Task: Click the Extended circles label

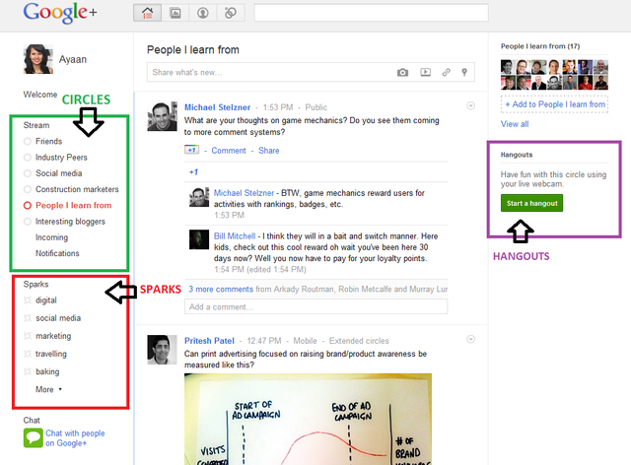Action: pos(359,341)
